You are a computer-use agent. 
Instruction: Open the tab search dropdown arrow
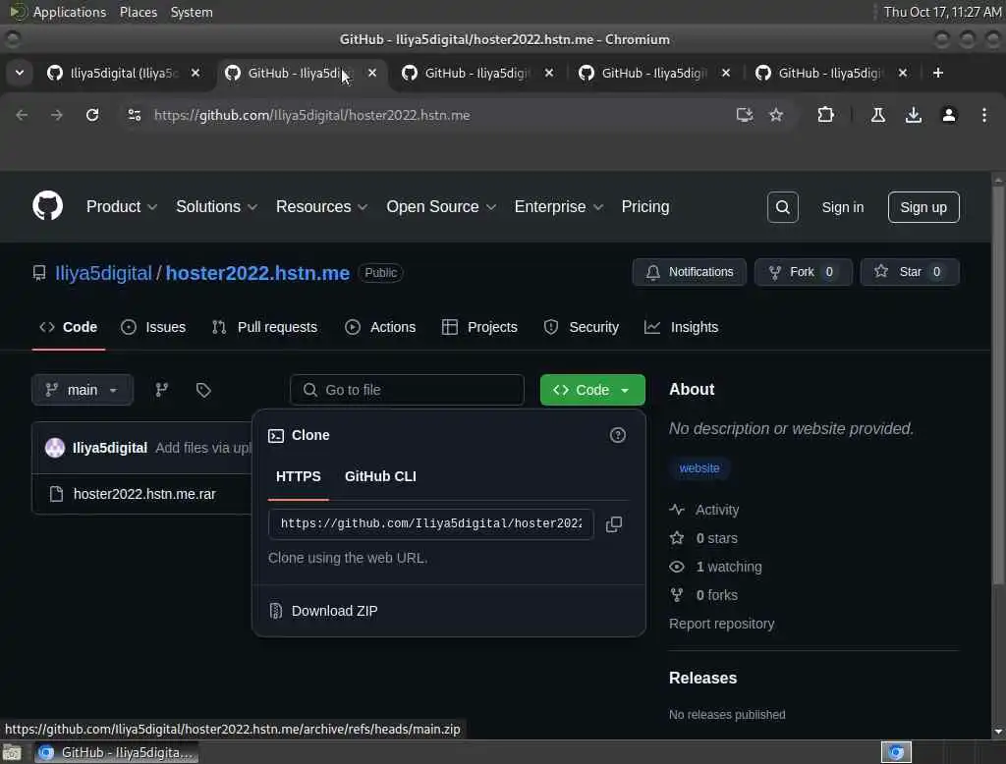(x=20, y=73)
